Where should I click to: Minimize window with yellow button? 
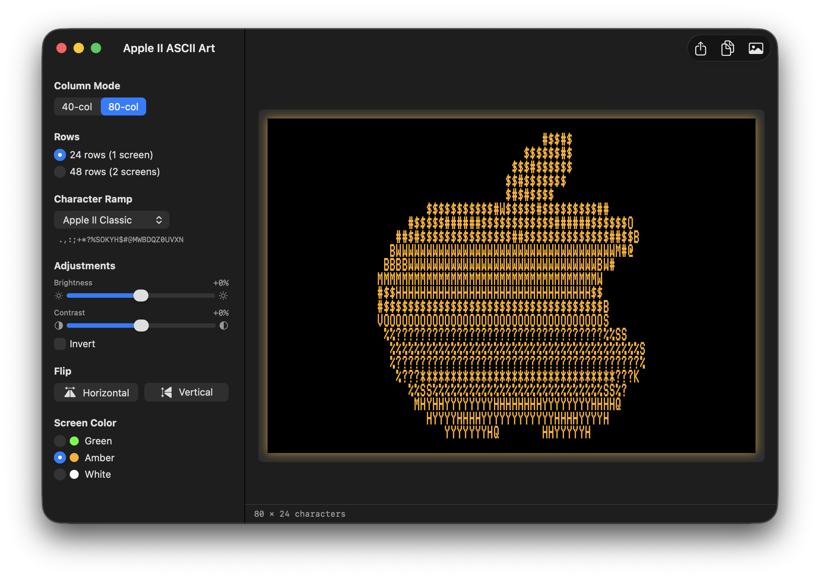click(79, 48)
